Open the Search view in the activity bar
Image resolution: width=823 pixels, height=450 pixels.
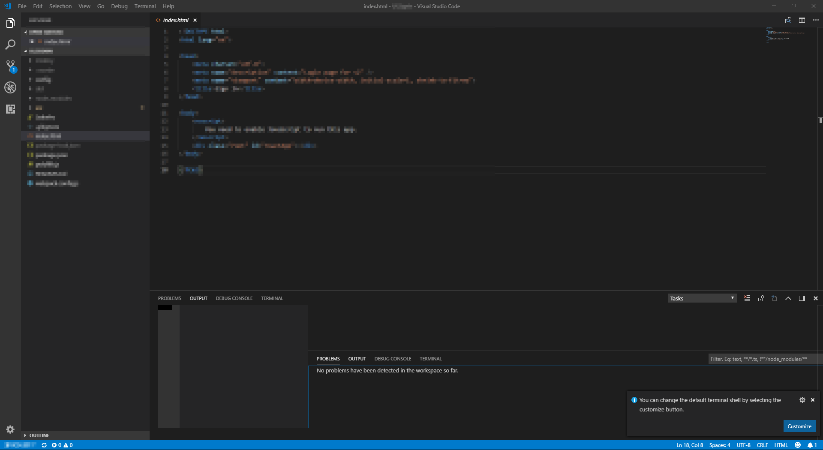pos(10,45)
